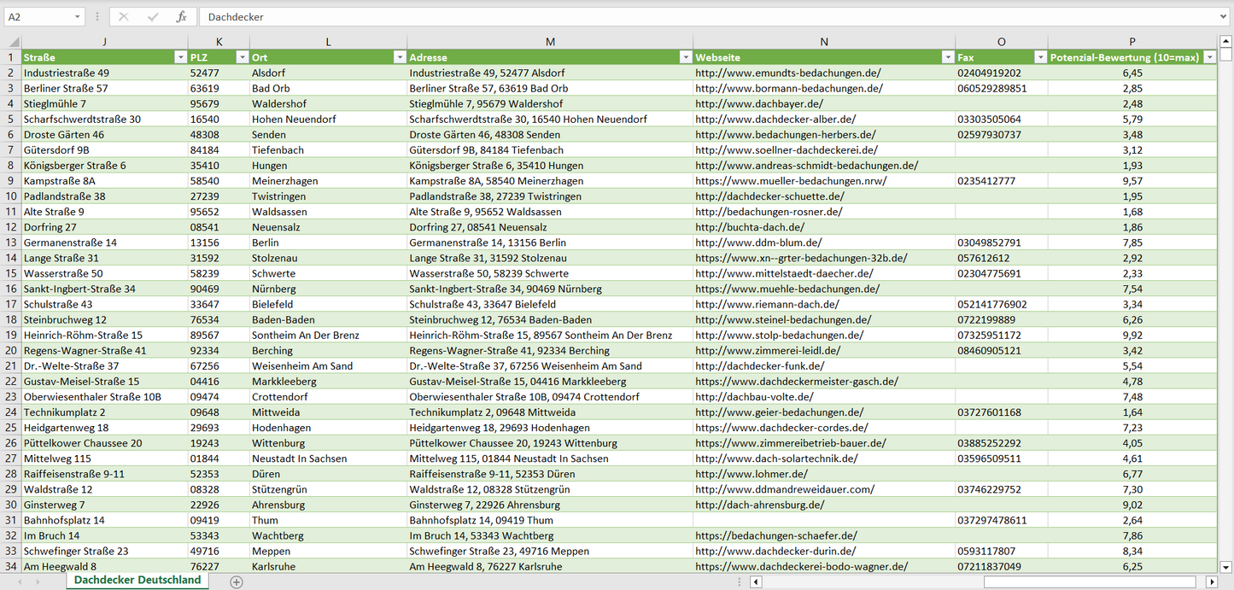Open the Straße column filter dropdown
Screen dimensions: 1234x590
[x=179, y=57]
